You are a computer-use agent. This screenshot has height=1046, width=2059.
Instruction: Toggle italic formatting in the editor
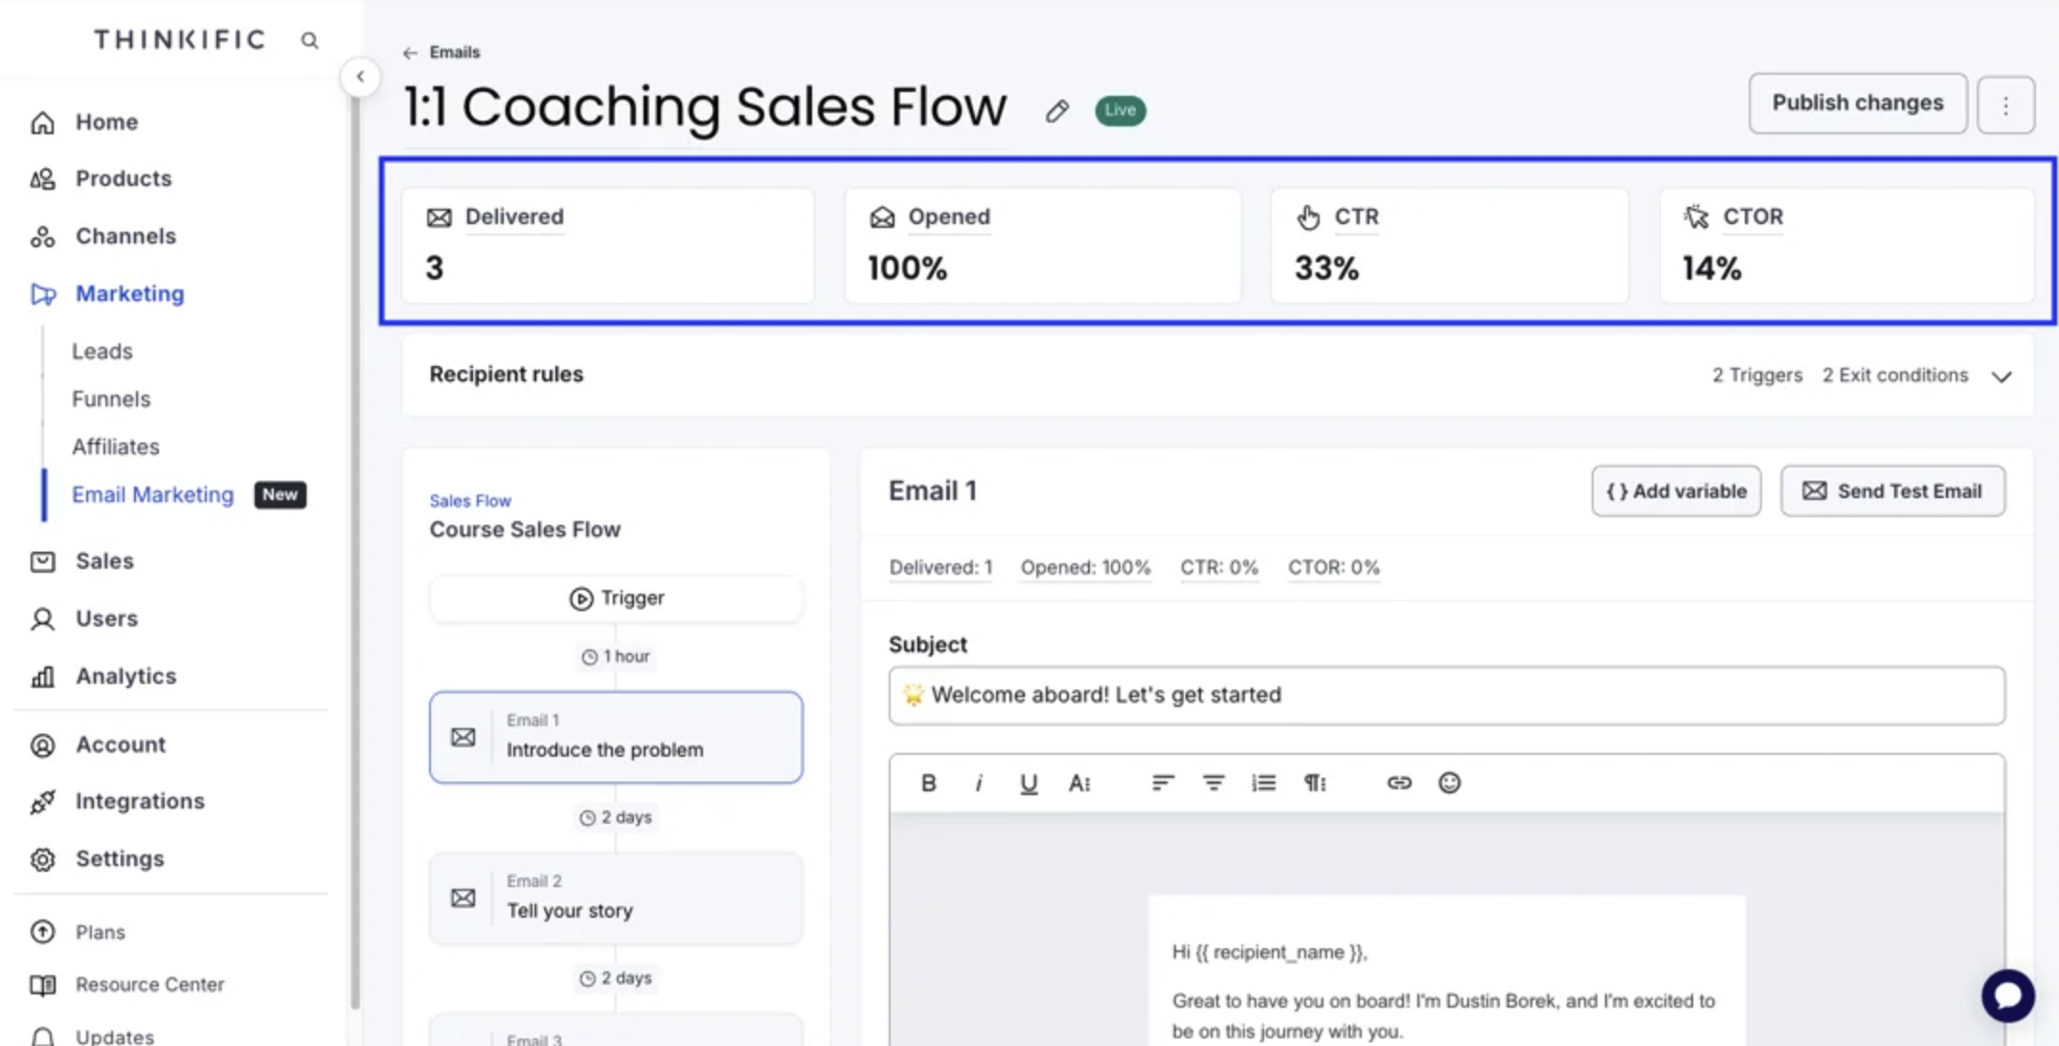pyautogui.click(x=978, y=783)
